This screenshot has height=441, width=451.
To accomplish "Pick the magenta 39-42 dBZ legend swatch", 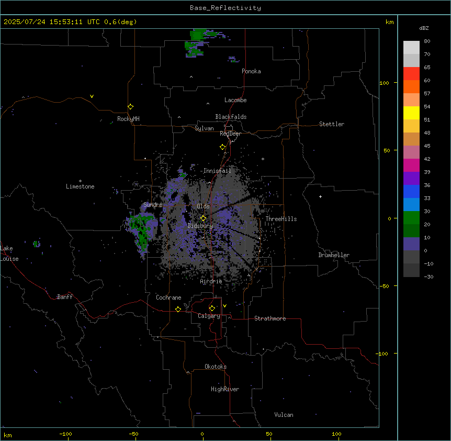I will click(x=411, y=165).
